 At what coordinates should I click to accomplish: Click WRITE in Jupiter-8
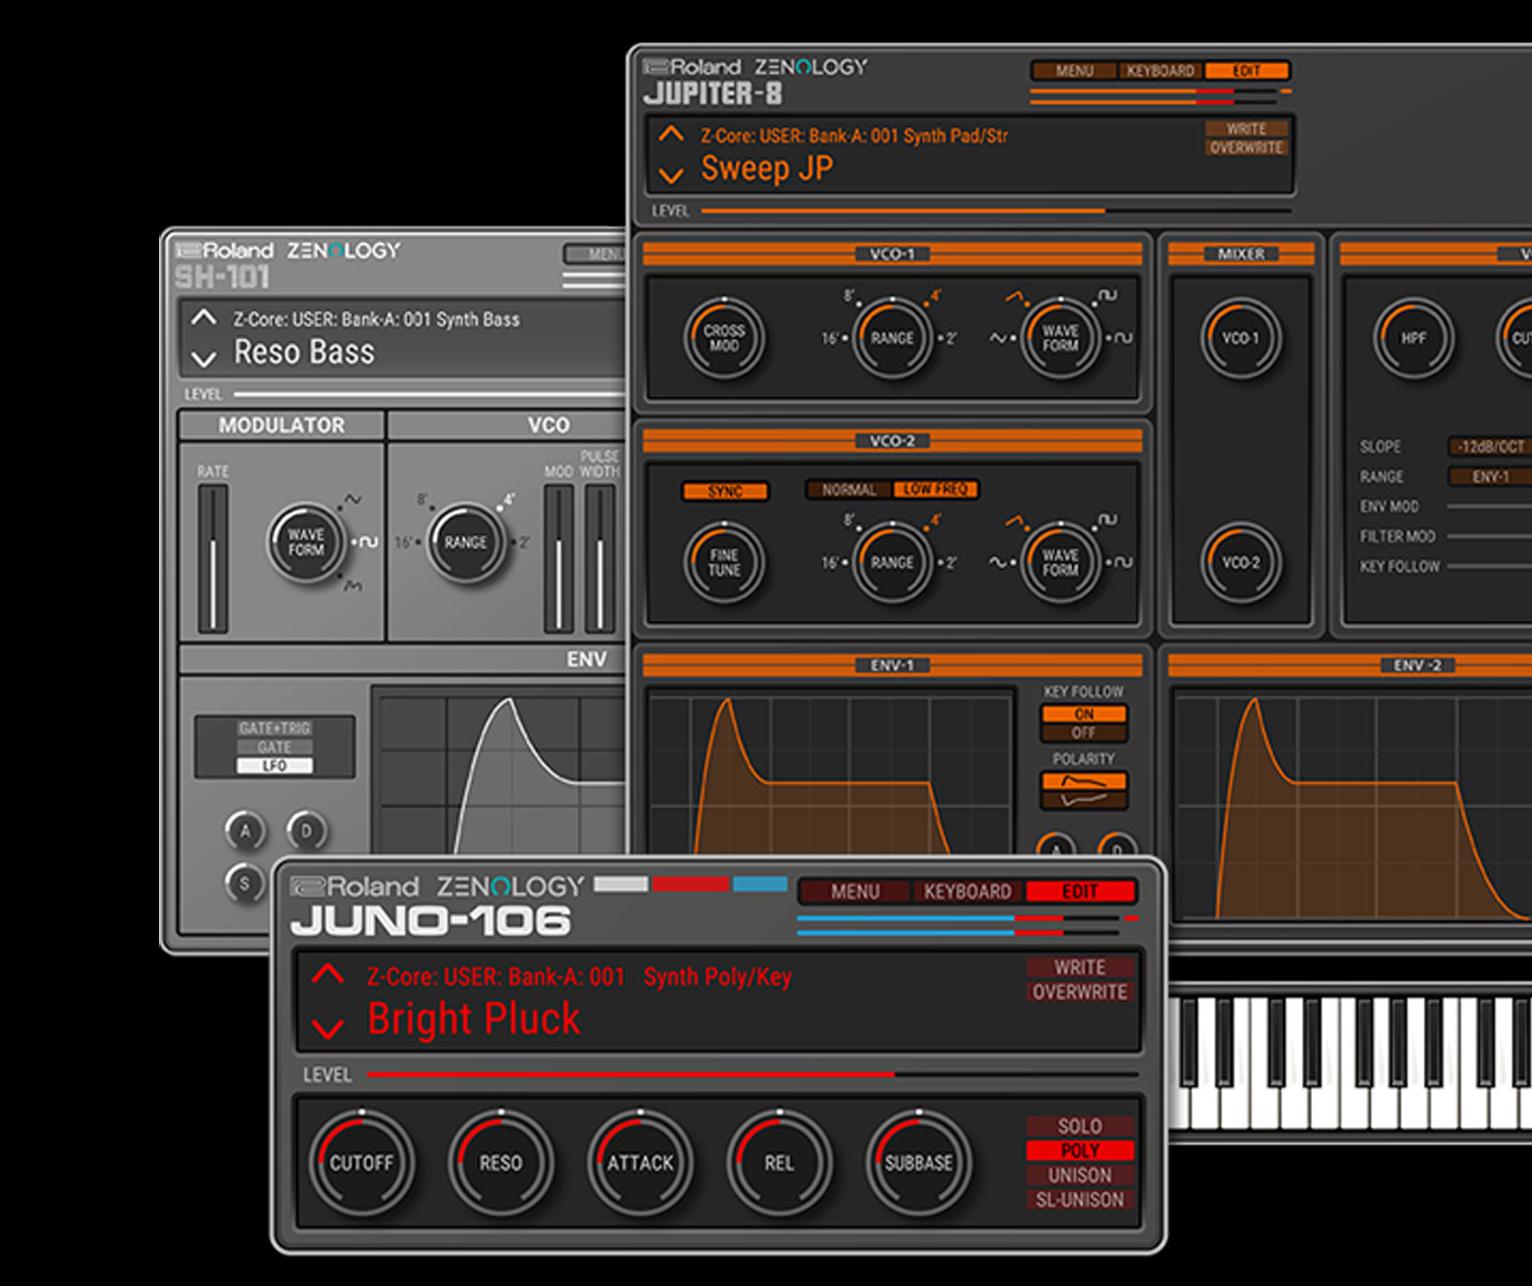(x=1246, y=128)
